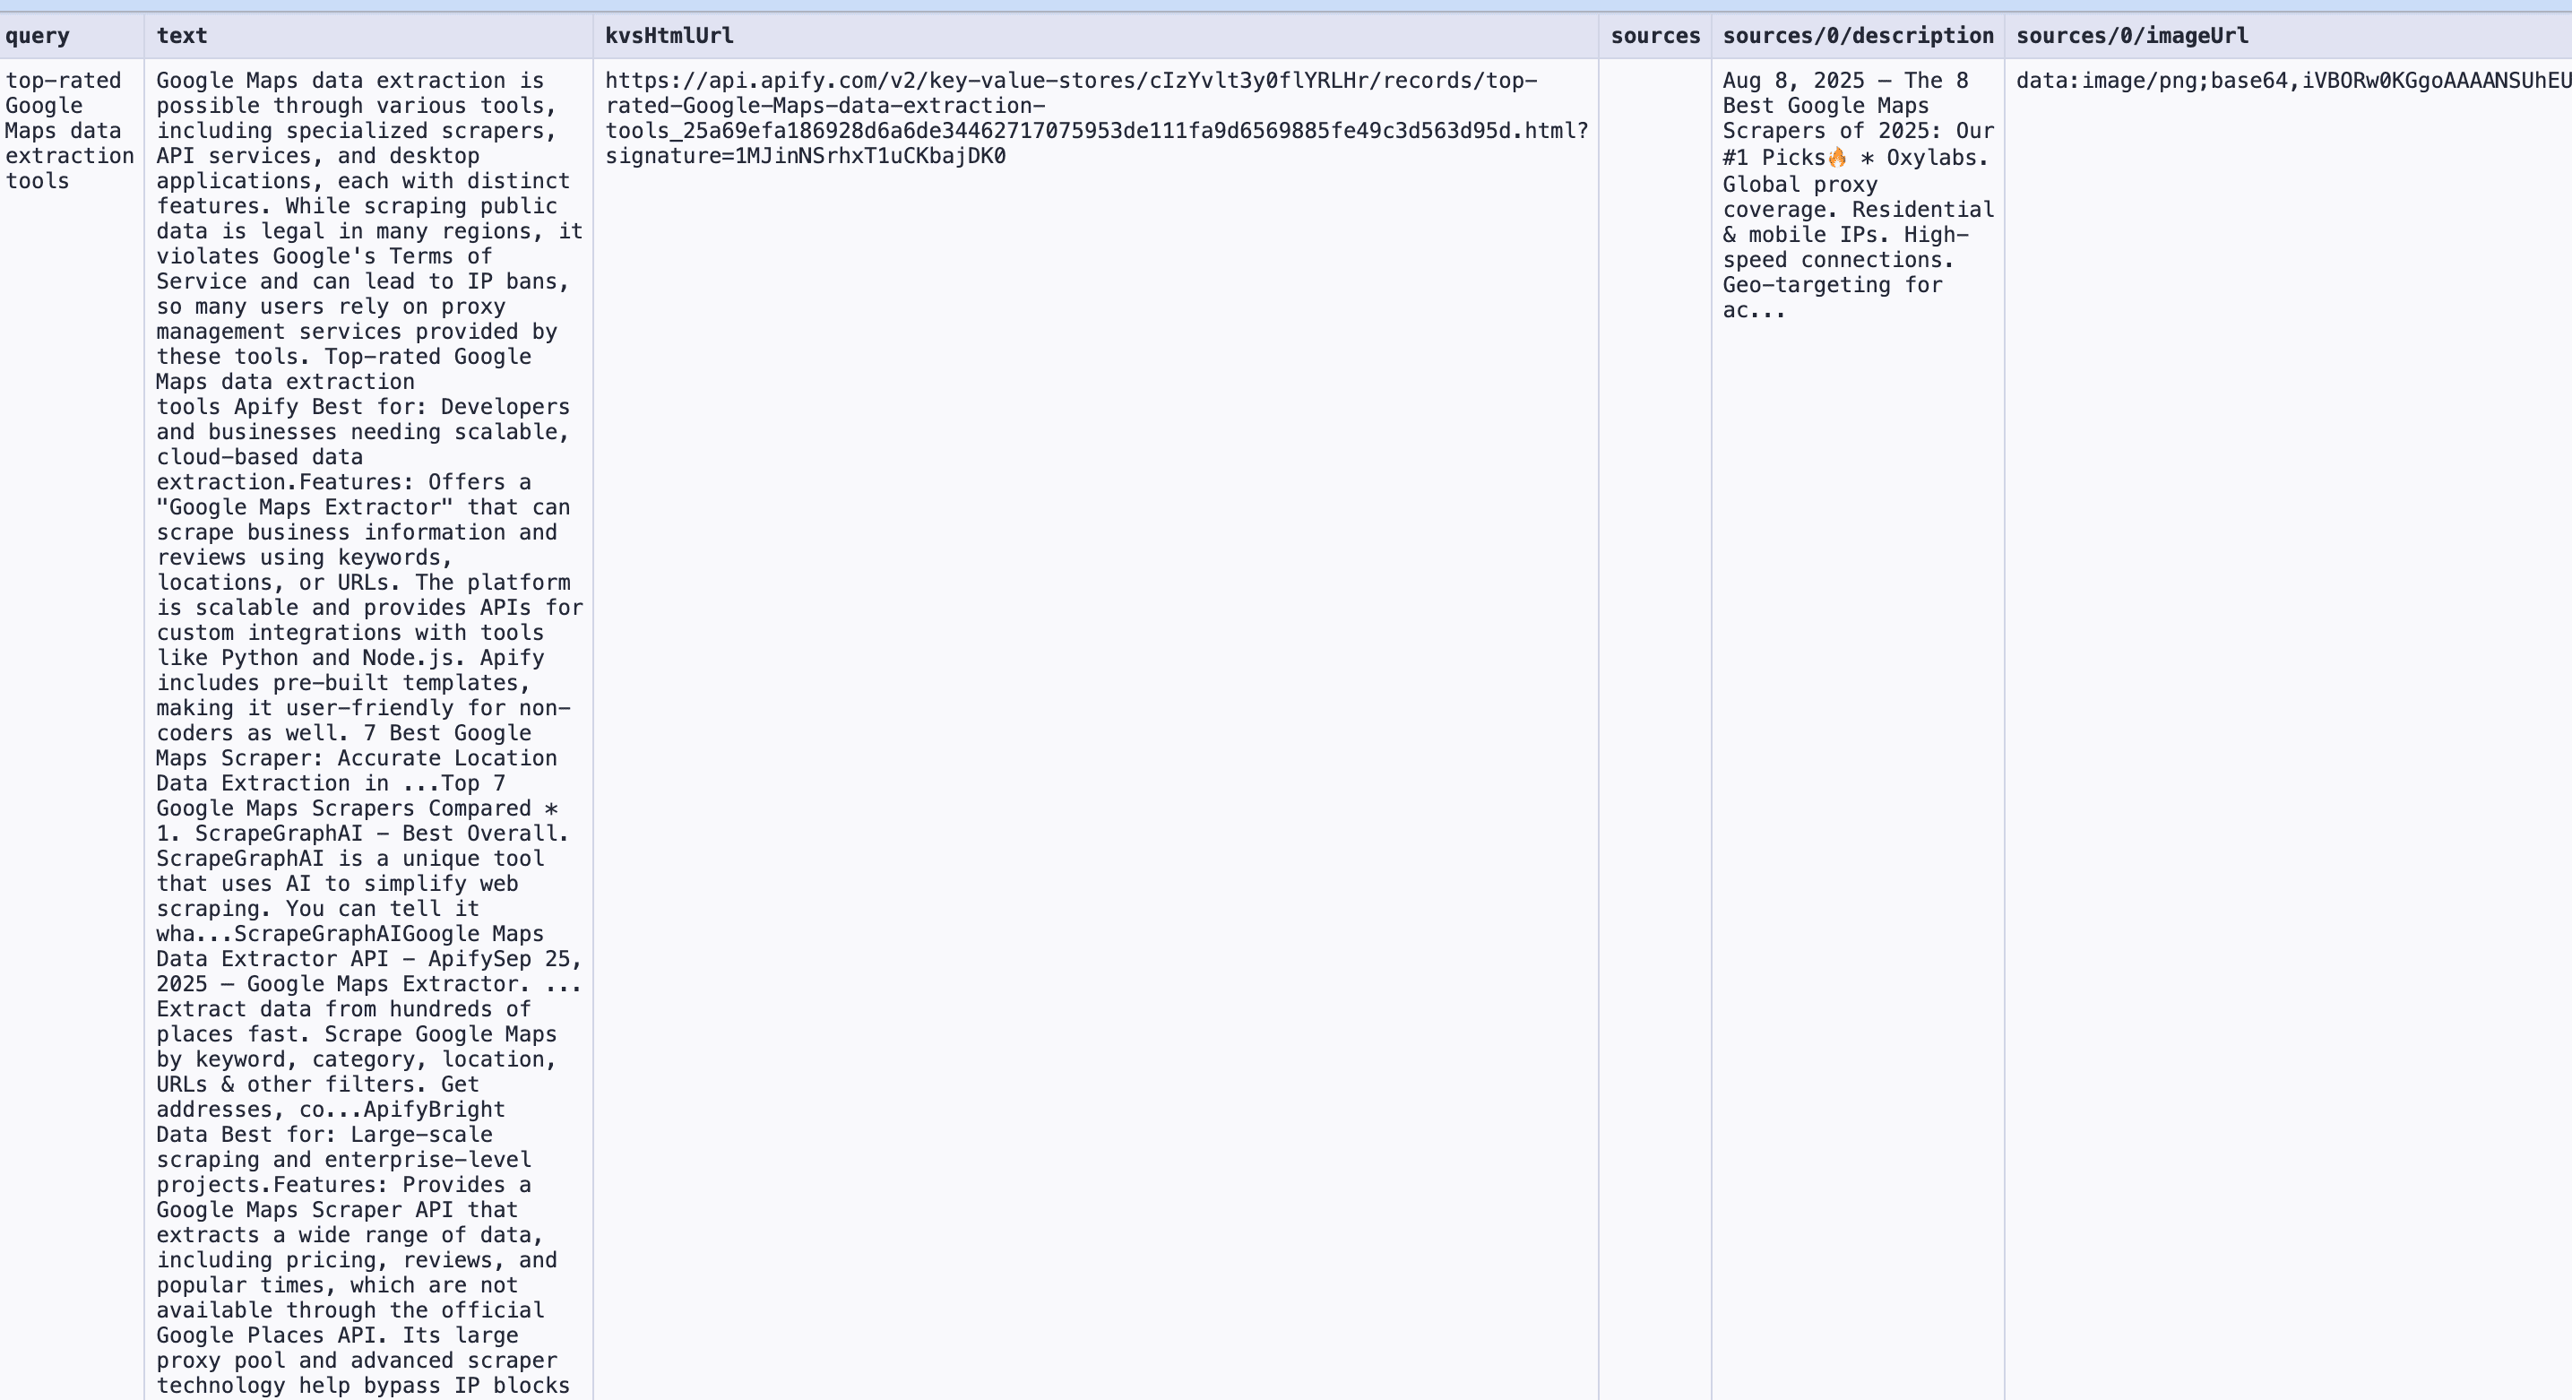Click the 'Aug 8, 2025' date text
Screen dimensions: 2572x1400
click(x=1793, y=81)
